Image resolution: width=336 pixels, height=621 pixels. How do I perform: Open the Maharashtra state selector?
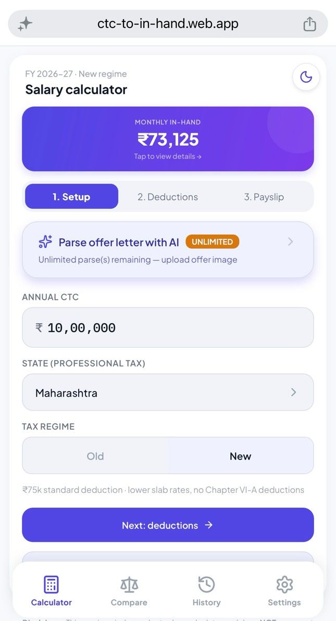click(168, 392)
